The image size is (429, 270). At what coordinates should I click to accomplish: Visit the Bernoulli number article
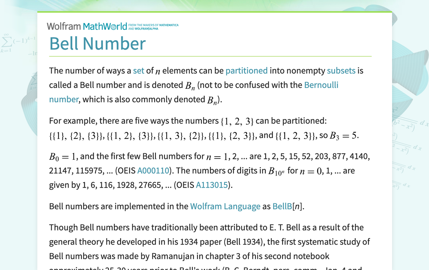(x=321, y=85)
